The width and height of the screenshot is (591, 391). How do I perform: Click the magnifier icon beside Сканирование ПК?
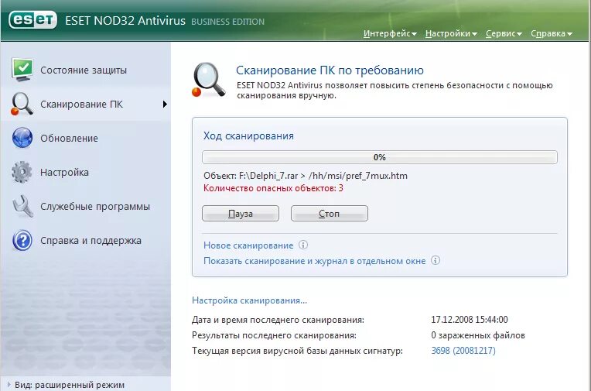(x=22, y=104)
